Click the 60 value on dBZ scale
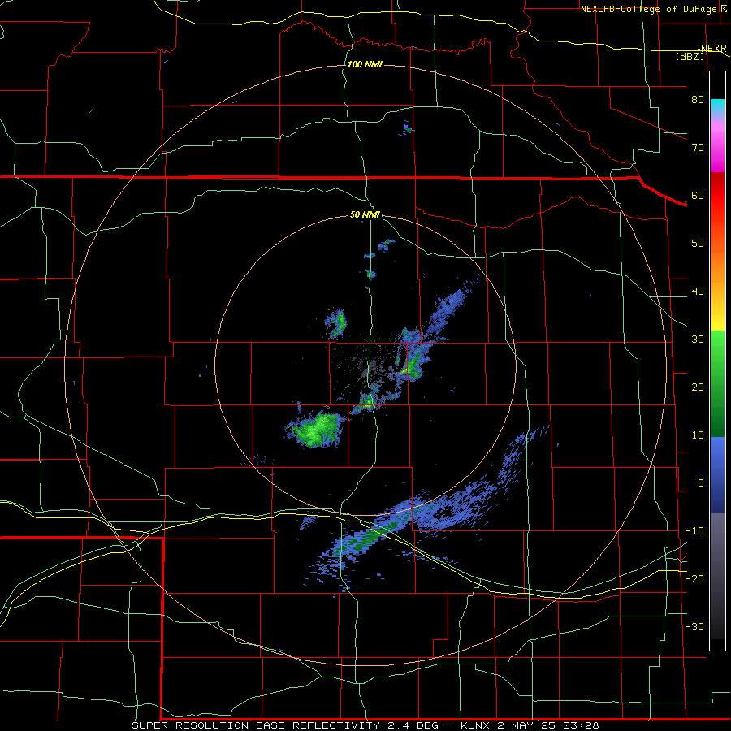 [x=698, y=195]
